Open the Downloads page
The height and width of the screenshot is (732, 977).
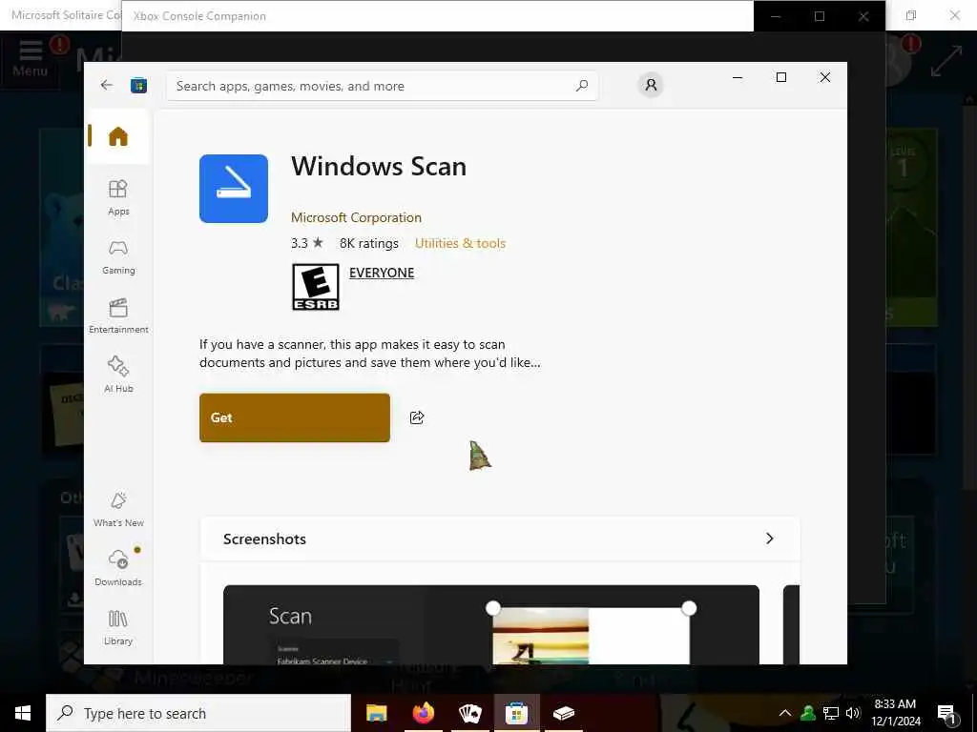pyautogui.click(x=117, y=568)
